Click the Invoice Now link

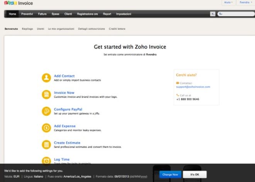coord(64,93)
